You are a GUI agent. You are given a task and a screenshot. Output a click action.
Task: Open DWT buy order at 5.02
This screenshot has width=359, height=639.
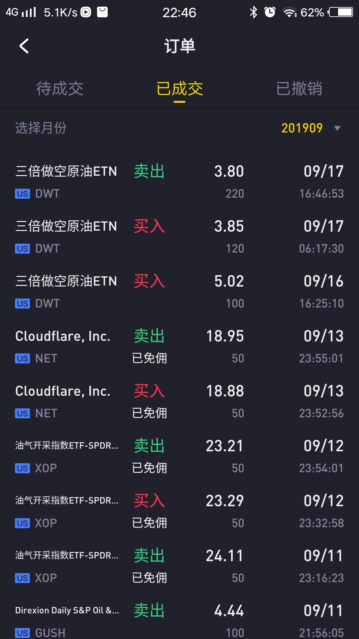pos(179,292)
